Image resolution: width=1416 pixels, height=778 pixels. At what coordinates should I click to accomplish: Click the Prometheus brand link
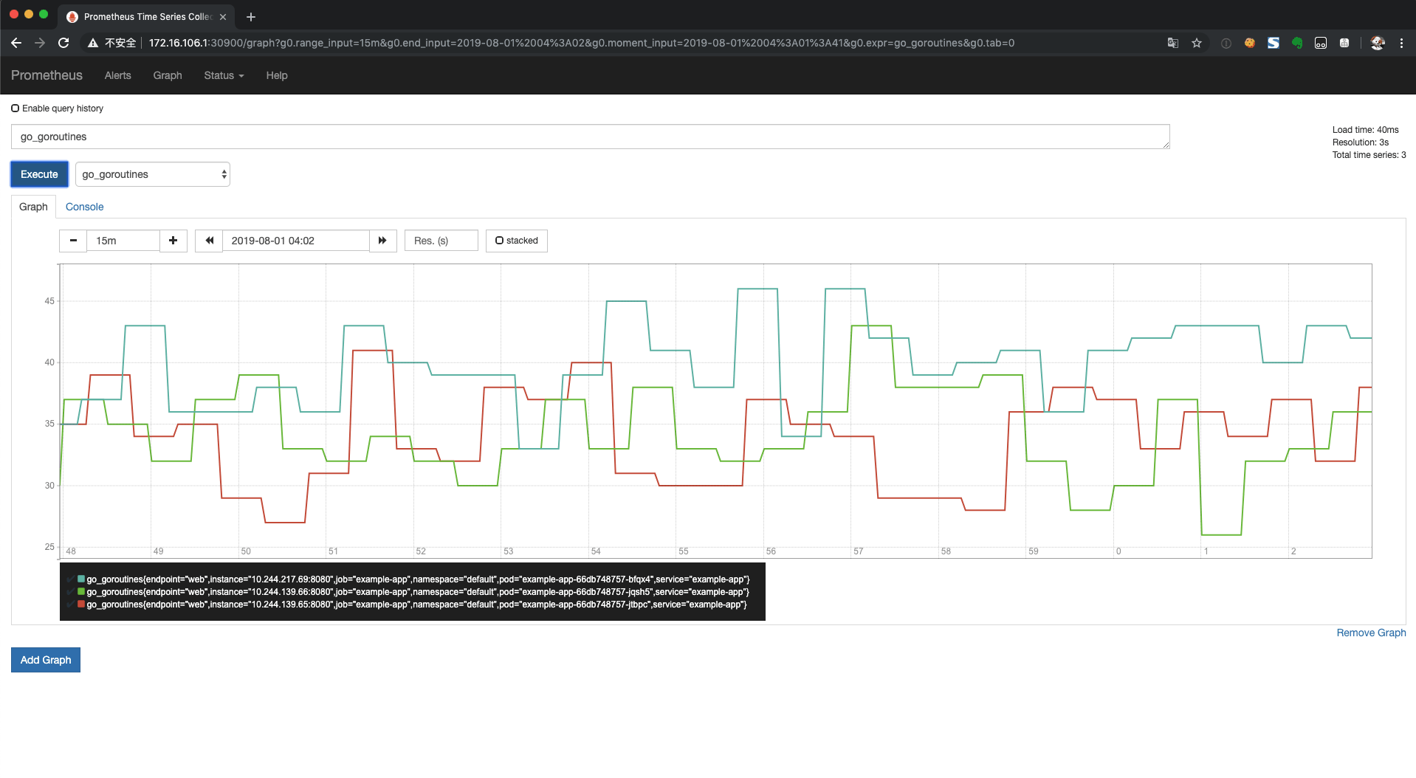(x=47, y=75)
